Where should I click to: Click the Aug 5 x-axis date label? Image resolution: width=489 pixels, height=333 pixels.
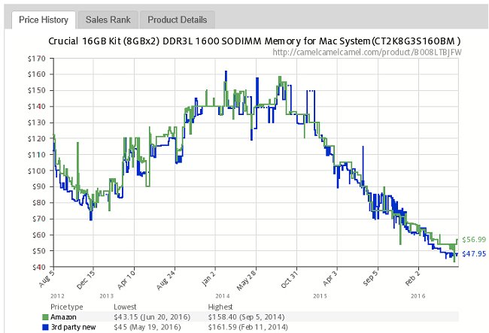pyautogui.click(x=46, y=279)
